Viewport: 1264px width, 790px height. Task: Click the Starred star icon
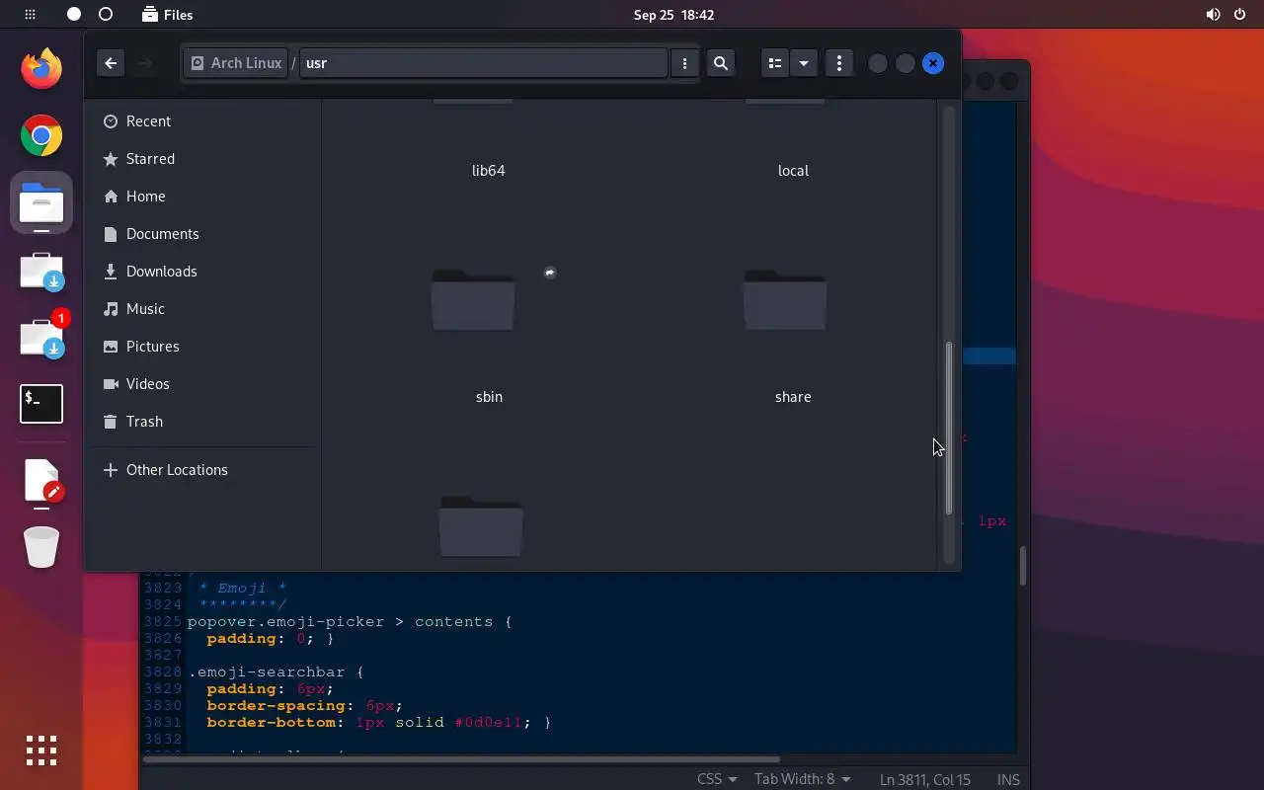[111, 159]
